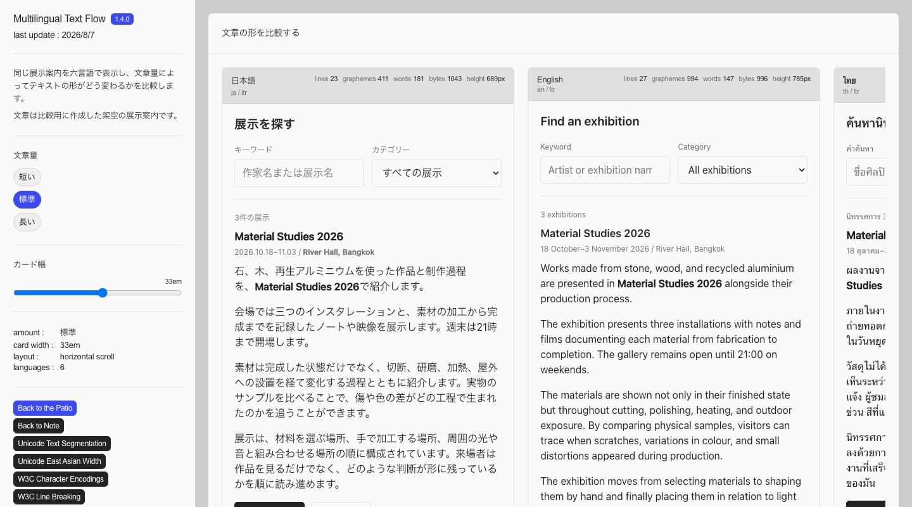Click the English Category field label
The width and height of the screenshot is (912, 507).
coord(694,147)
